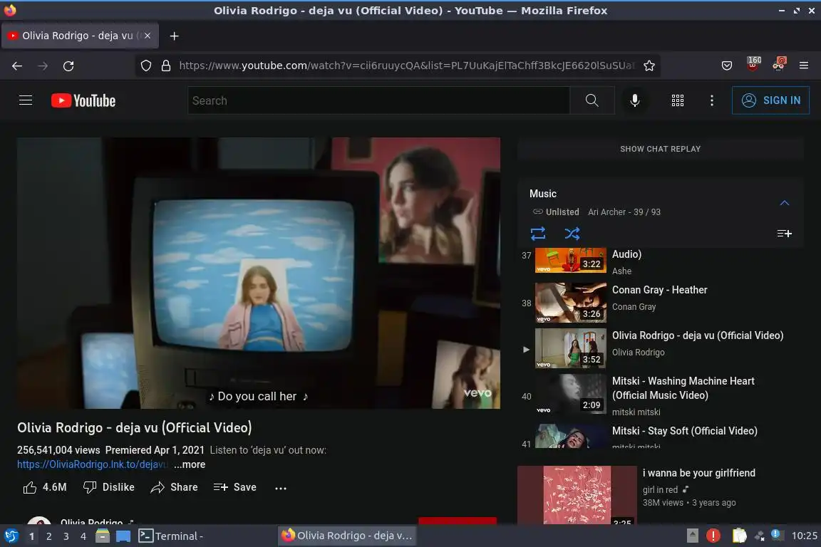Select Firefox Olivia Rodrigo taskbar entry
Viewport: 821px width, 547px height.
[347, 536]
